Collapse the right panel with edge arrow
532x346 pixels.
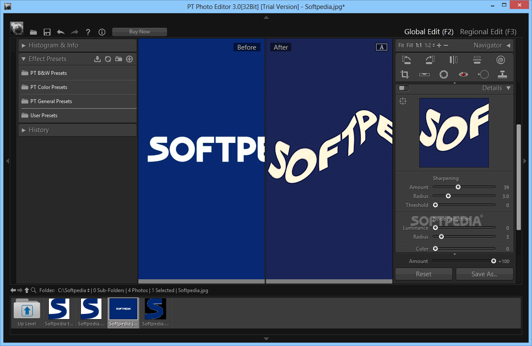pos(525,161)
